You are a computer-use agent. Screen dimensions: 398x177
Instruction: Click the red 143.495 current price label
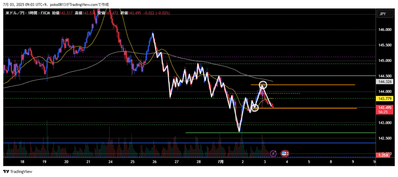384,107
